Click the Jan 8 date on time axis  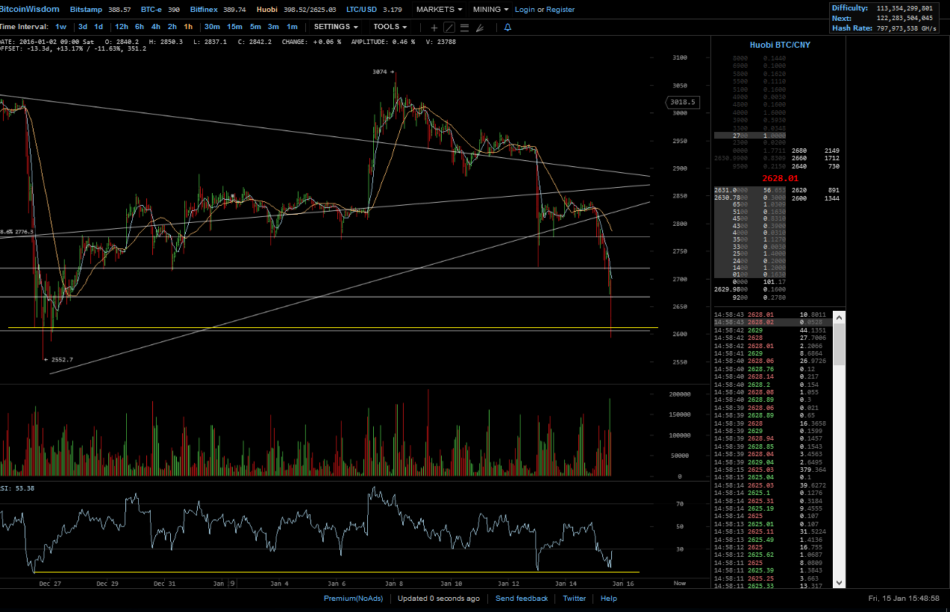(394, 584)
